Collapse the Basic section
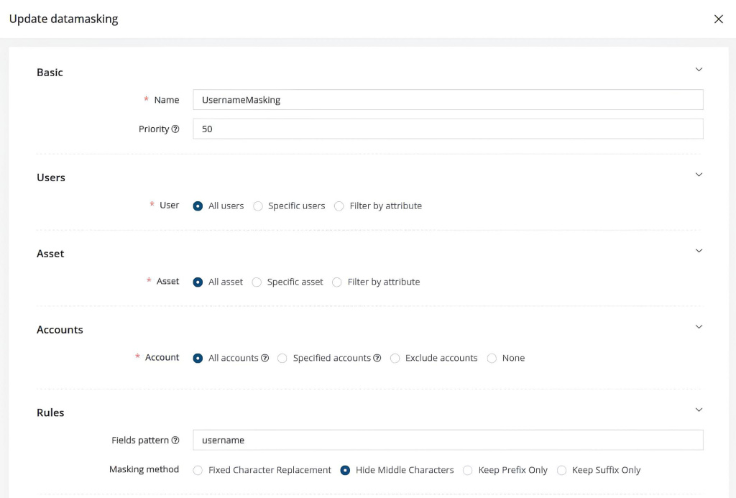 pyautogui.click(x=699, y=70)
